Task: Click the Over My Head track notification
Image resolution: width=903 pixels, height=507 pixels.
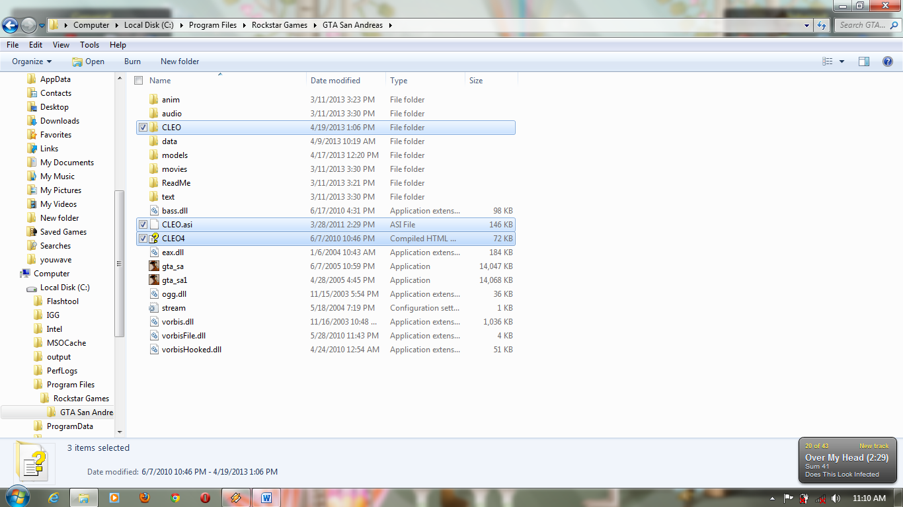Action: [x=847, y=459]
